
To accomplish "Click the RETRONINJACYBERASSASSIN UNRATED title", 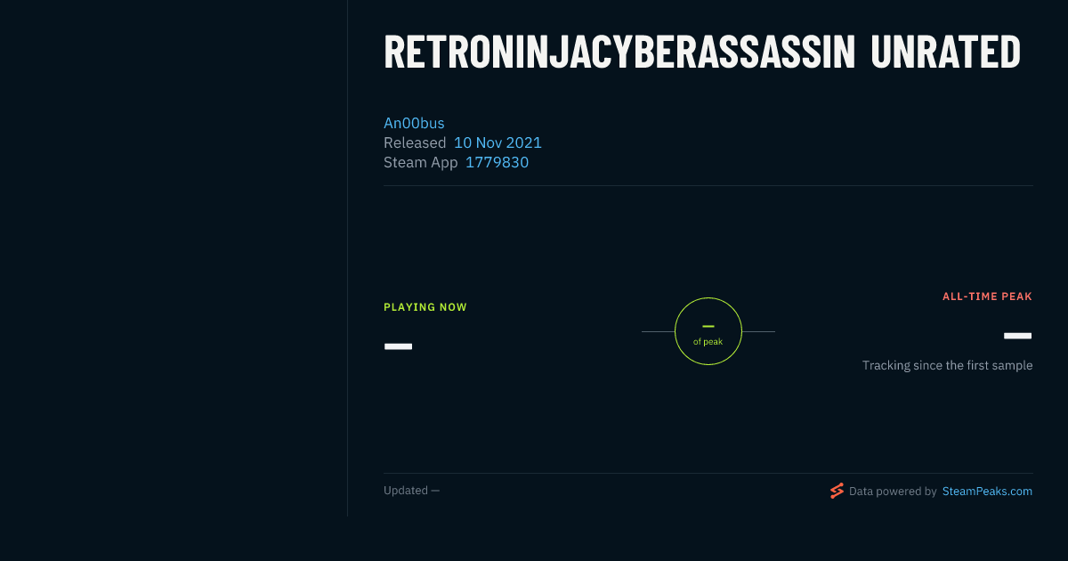I will pyautogui.click(x=702, y=53).
